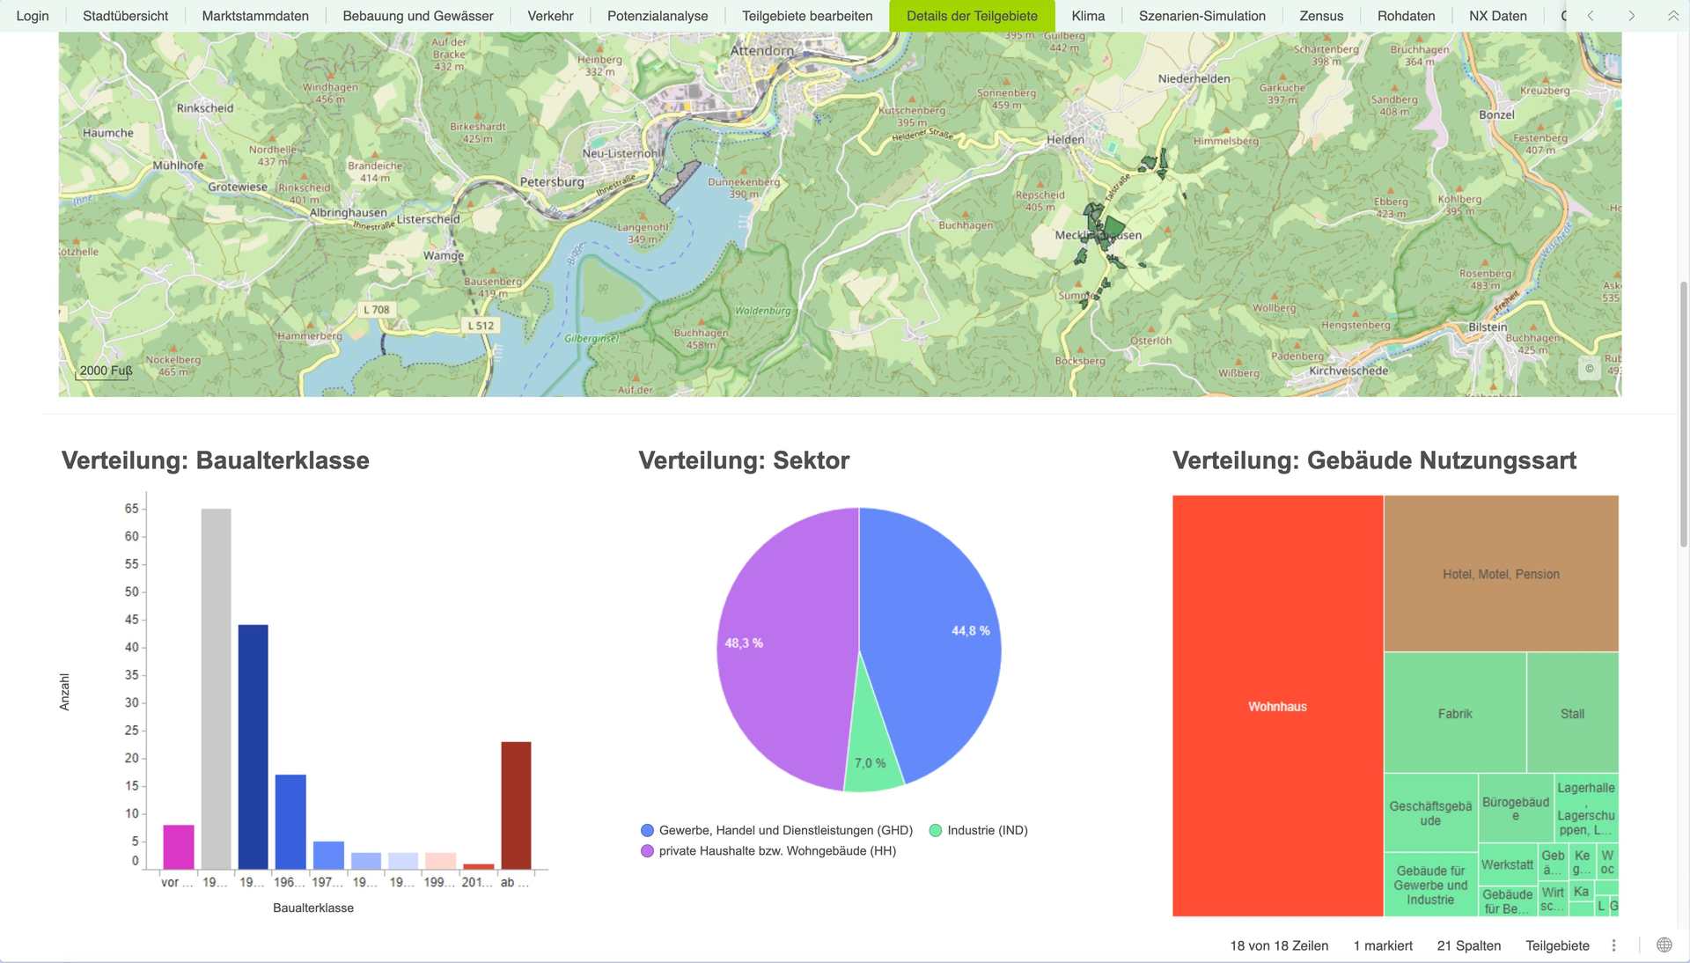Open the three-dot menu in the status bar
Screen dimensions: 1690x963
coord(1613,945)
